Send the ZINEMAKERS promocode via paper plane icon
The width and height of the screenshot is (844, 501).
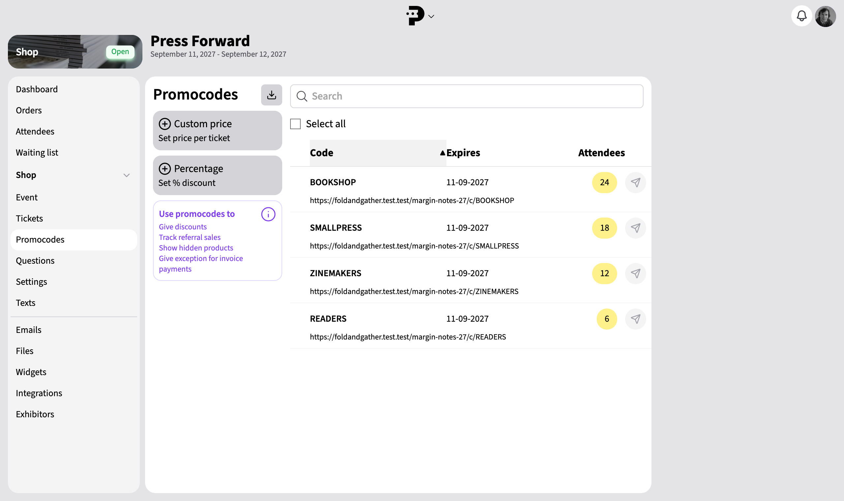click(x=635, y=274)
